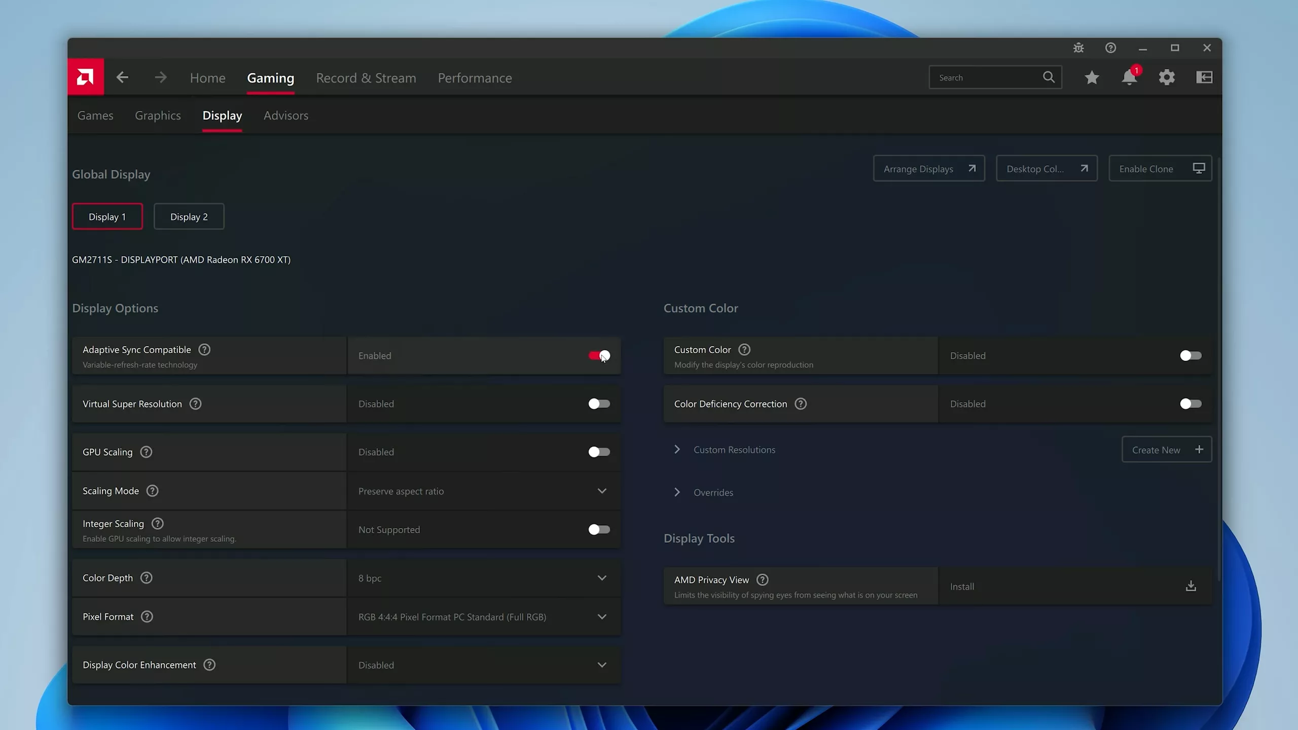1298x730 pixels.
Task: Open Pixel Format dropdown
Action: click(x=484, y=616)
